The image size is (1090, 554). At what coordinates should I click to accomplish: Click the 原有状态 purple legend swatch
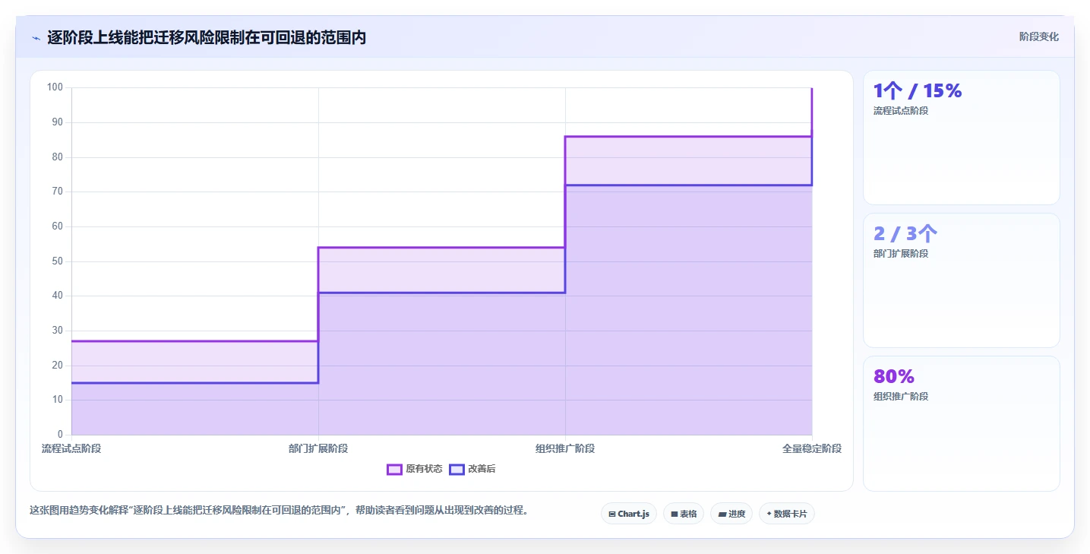click(394, 469)
